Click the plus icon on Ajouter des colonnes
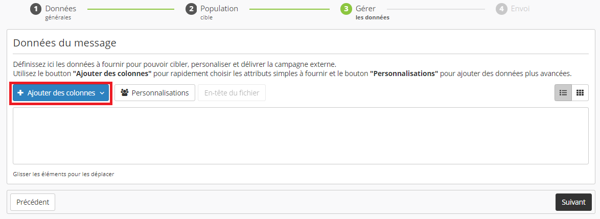 20,93
